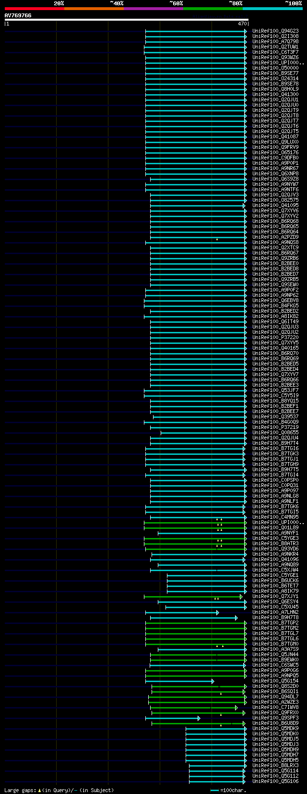Click the UniRef100_Q39537 label

[275, 417]
